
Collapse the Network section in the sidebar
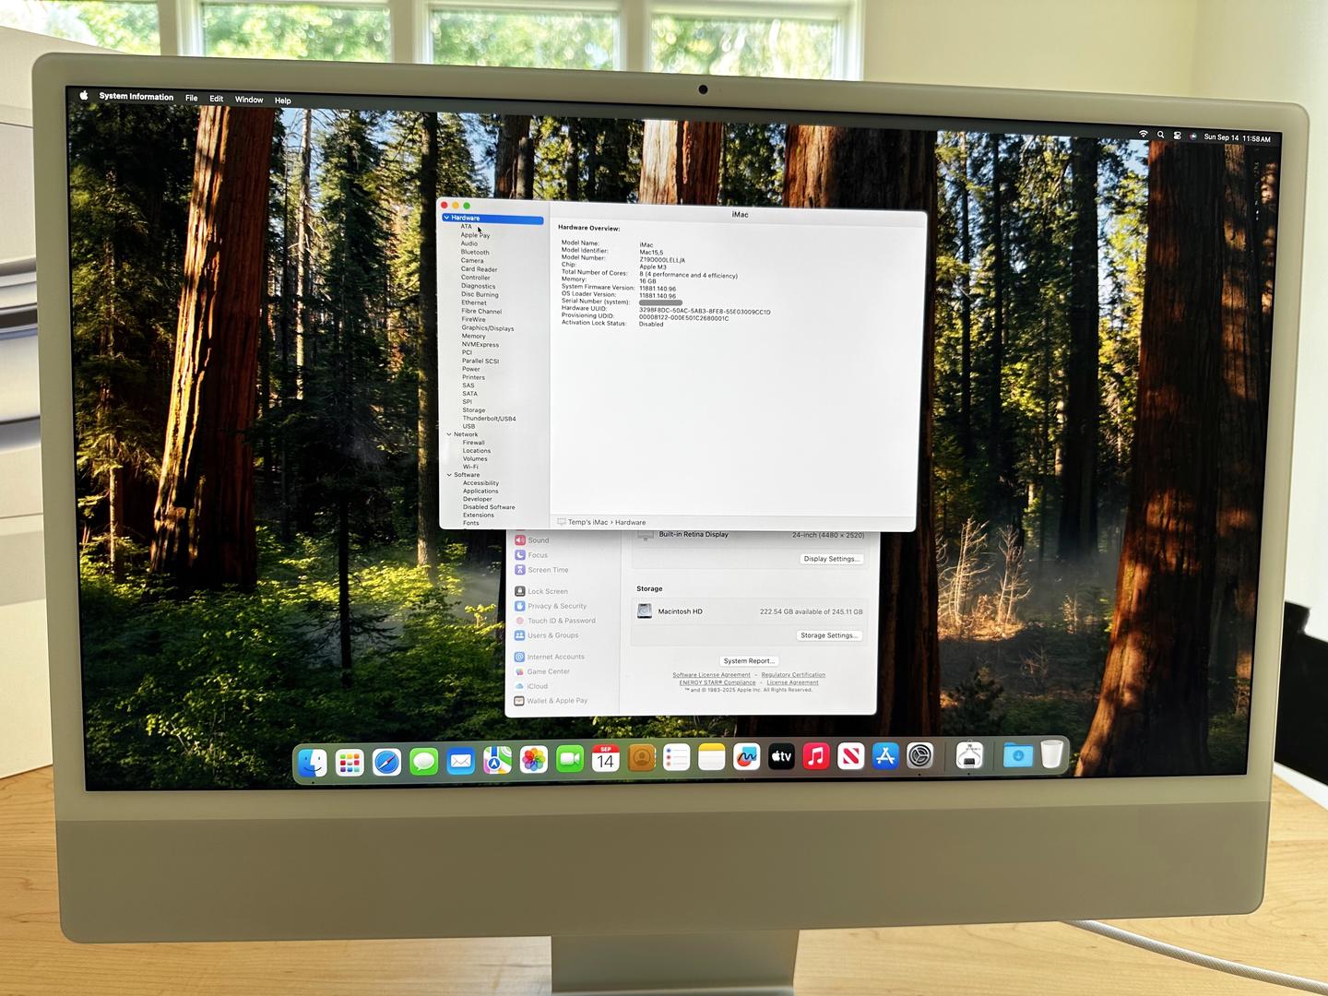pos(449,434)
